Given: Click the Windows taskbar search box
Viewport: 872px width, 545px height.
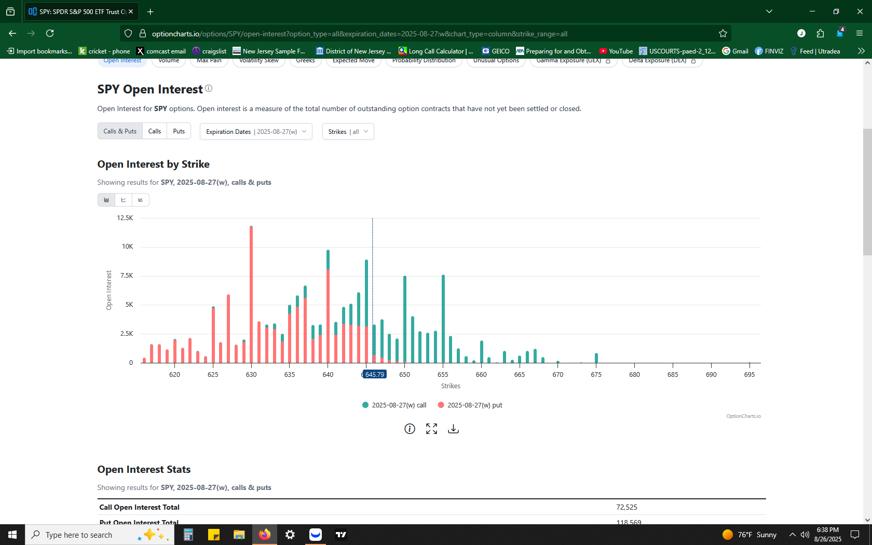Looking at the screenshot, I should [100, 535].
